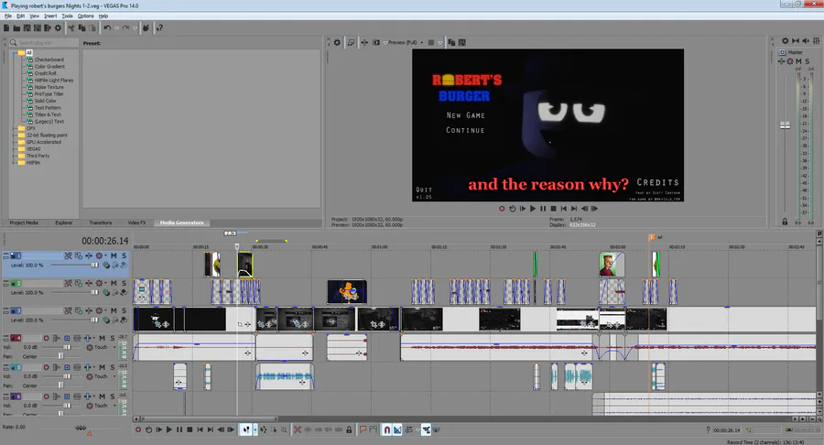Open the Selection Edit tool

(273, 429)
